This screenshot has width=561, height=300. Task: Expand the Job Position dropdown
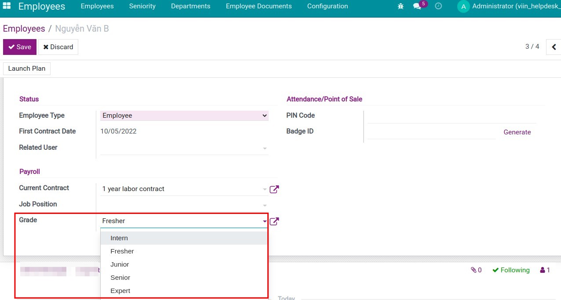point(264,204)
